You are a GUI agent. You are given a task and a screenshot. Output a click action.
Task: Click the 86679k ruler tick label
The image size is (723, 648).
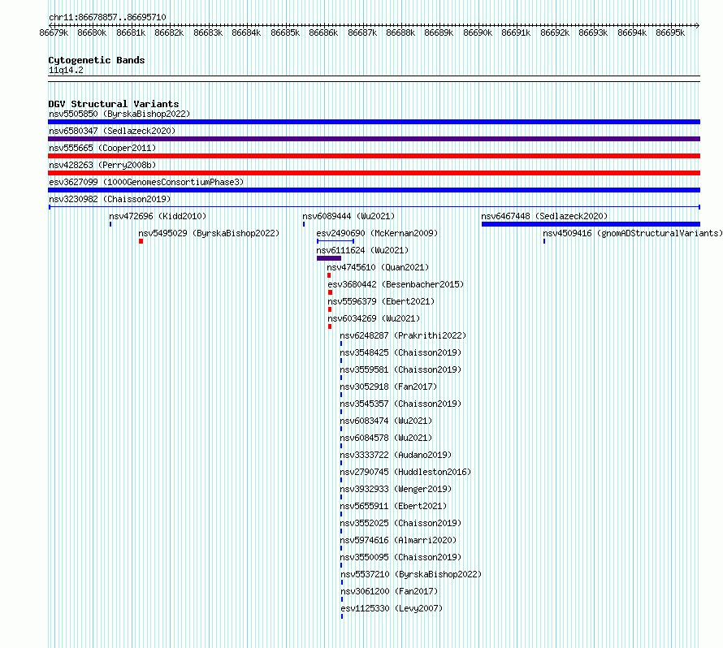coord(54,32)
